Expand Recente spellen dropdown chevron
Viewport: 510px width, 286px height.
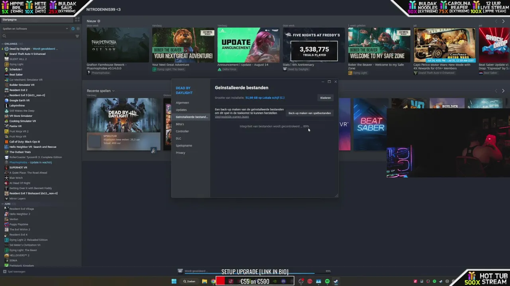coord(113,91)
